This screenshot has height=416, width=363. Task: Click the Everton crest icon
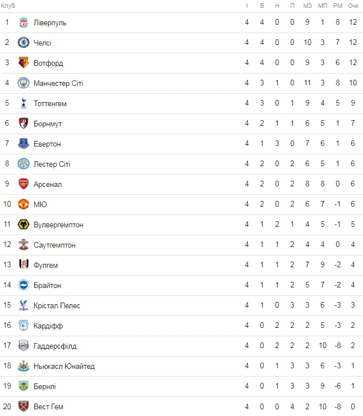tap(23, 144)
